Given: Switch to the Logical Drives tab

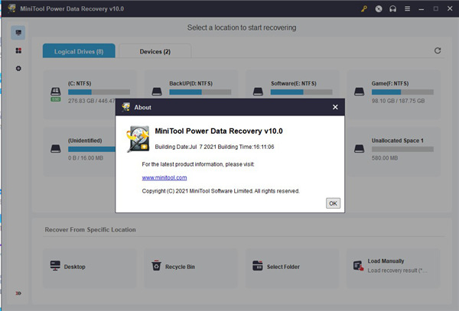Looking at the screenshot, I should [79, 51].
